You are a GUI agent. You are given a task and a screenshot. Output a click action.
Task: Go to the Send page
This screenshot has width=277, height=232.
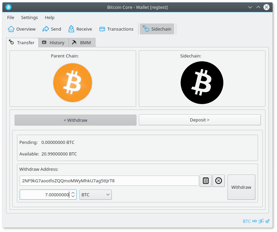point(52,29)
